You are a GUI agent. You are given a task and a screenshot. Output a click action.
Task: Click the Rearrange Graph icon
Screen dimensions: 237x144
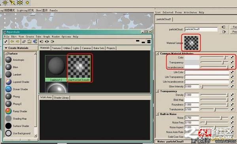(29, 41)
